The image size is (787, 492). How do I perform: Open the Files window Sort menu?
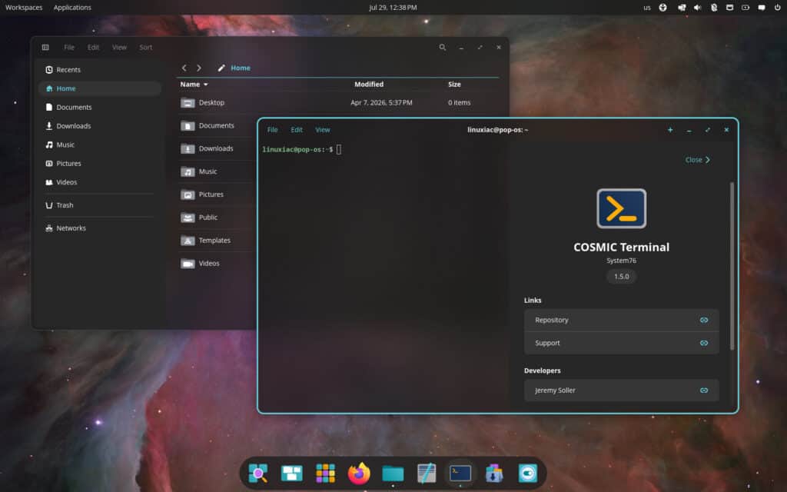tap(145, 47)
